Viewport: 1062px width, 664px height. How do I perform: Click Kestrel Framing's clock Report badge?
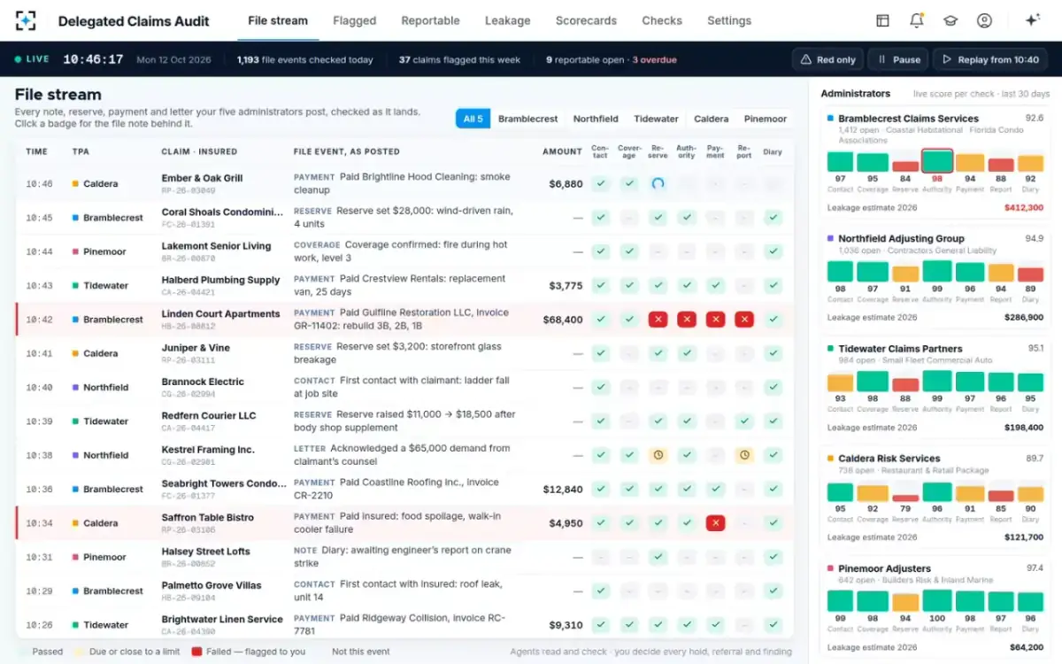click(x=744, y=455)
